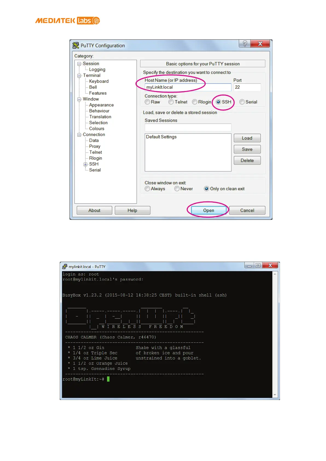Select the Raw connection type
Screen dimensions: 326x461
click(x=148, y=102)
